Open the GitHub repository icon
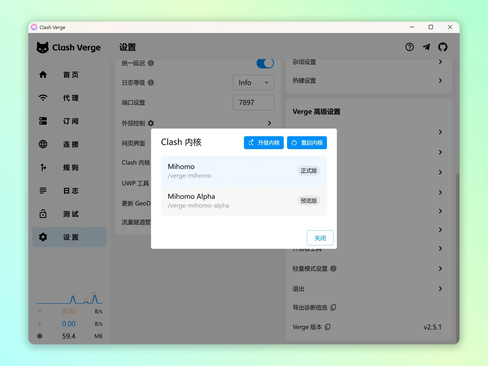This screenshot has height=366, width=488. click(443, 47)
